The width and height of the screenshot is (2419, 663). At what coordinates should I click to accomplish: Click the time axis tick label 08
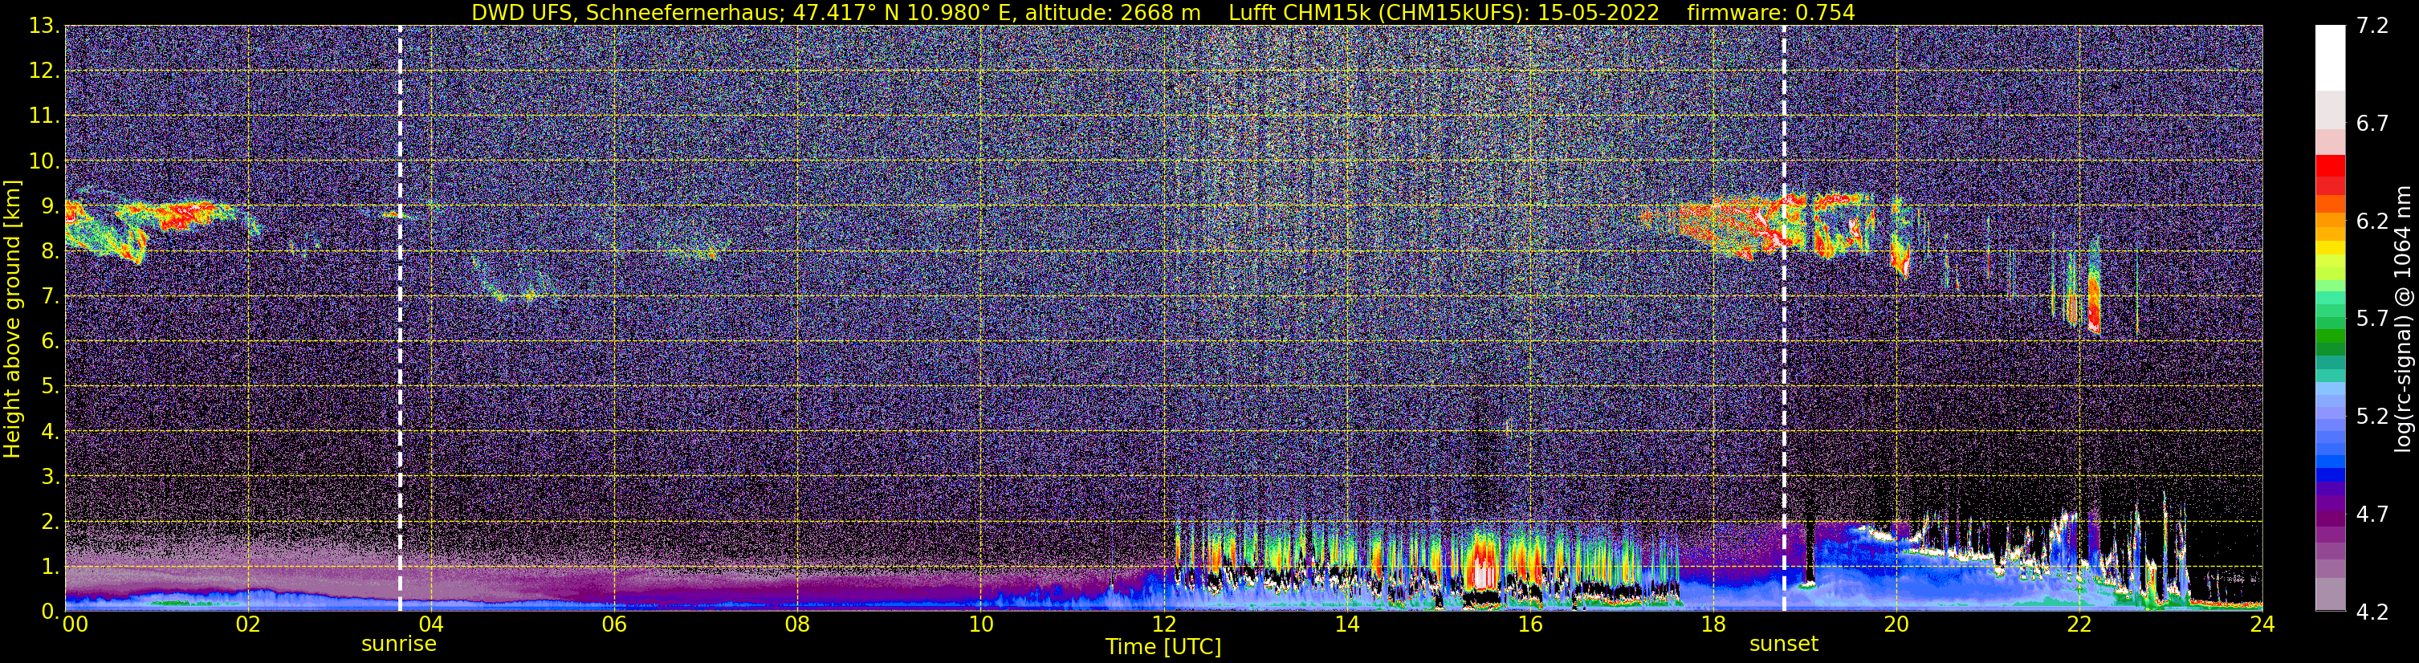tap(797, 625)
